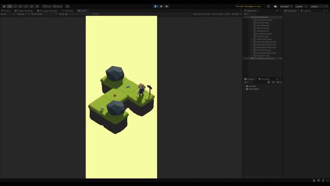This screenshot has height=186, width=330.
Task: Open Project search-by-label filter icon
Action: [x=273, y=82]
